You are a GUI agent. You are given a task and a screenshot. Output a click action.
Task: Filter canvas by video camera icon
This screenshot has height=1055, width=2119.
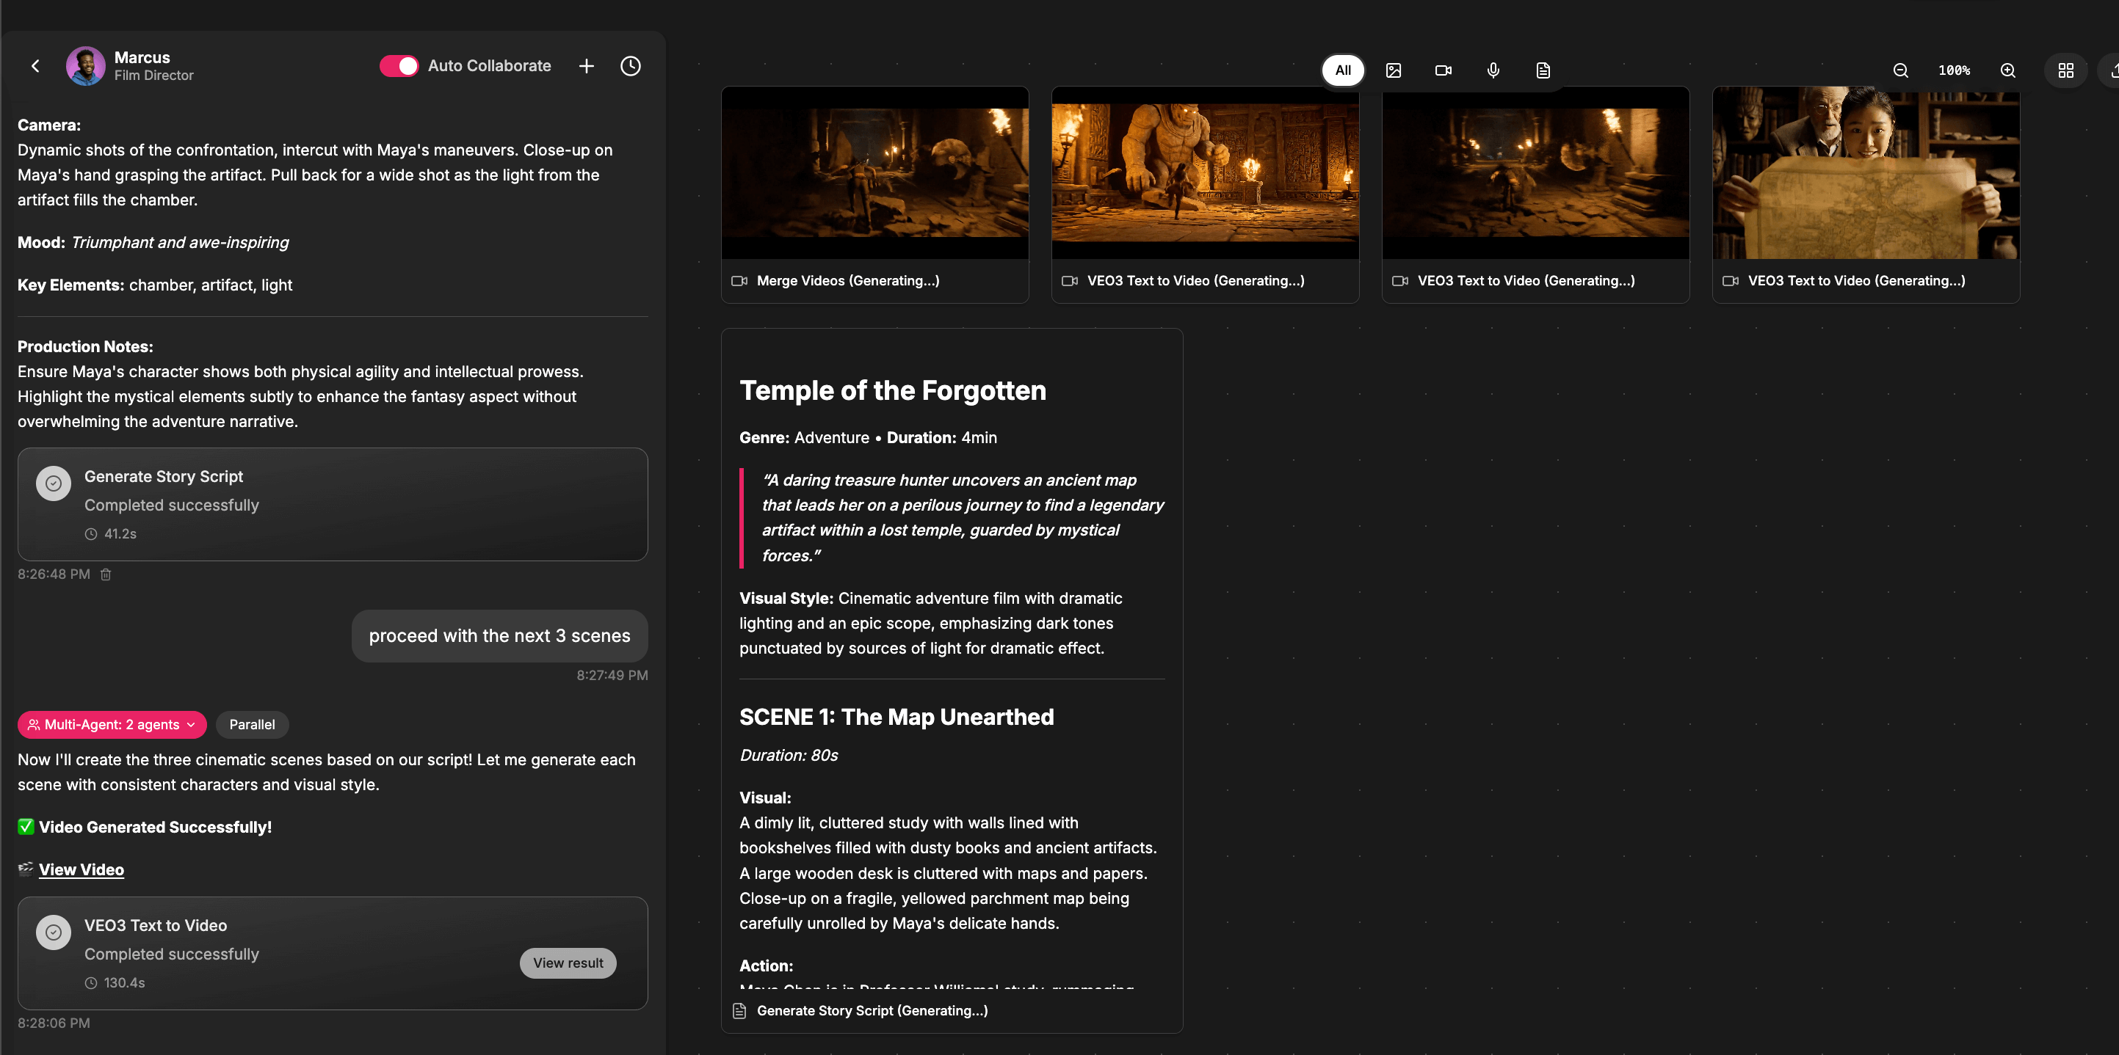[1443, 70]
